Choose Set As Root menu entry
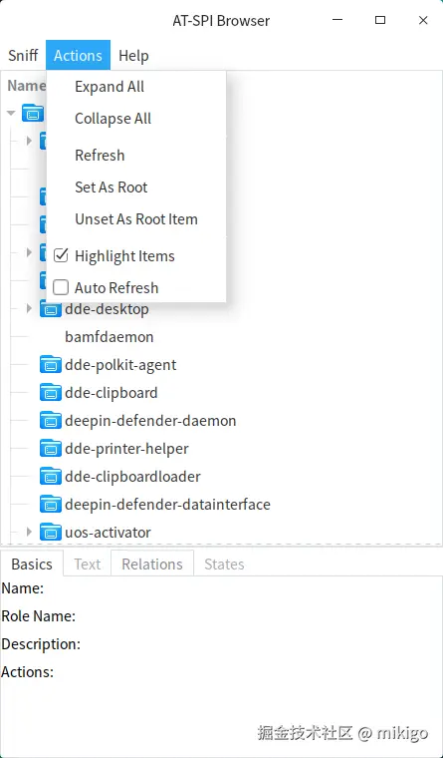The height and width of the screenshot is (758, 443). [x=111, y=188]
